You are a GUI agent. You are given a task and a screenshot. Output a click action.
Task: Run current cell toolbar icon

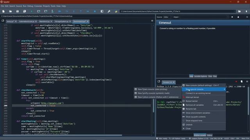39,11
